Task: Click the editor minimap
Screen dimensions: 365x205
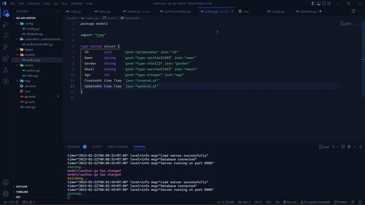Action: pos(351,23)
